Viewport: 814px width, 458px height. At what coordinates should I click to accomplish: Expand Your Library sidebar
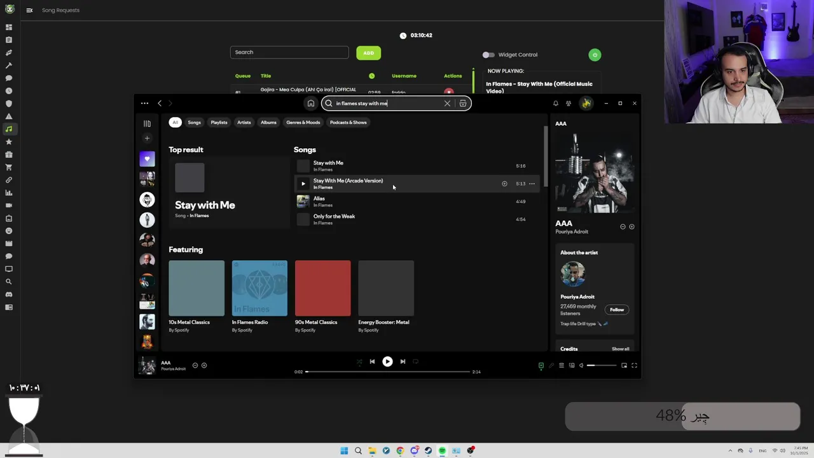[x=147, y=123]
